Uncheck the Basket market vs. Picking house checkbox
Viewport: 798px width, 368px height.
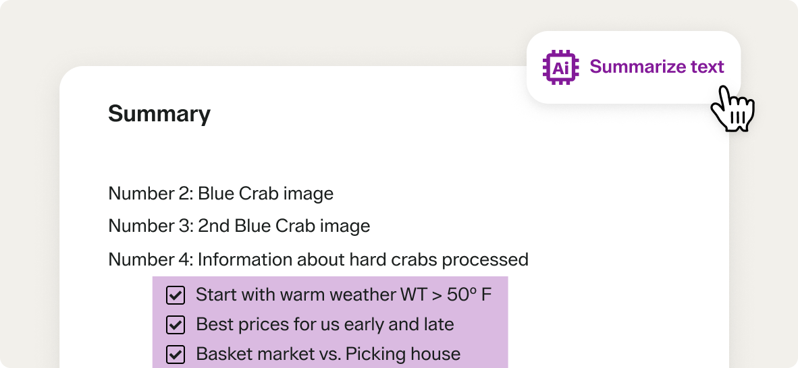pos(176,355)
